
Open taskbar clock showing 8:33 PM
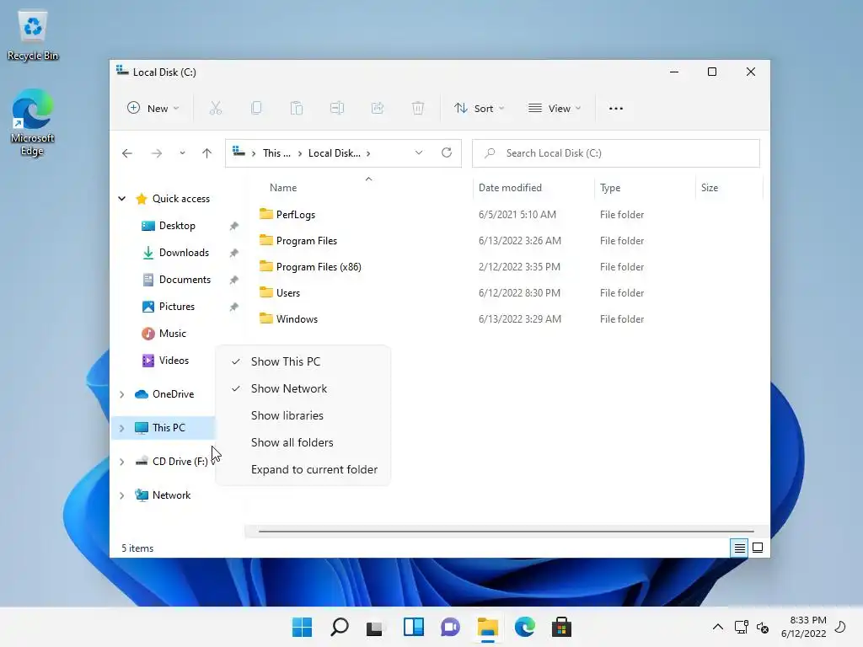(x=803, y=627)
